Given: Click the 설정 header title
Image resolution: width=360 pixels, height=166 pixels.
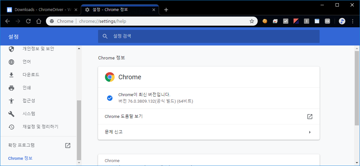Looking at the screenshot, I should click(x=13, y=37).
